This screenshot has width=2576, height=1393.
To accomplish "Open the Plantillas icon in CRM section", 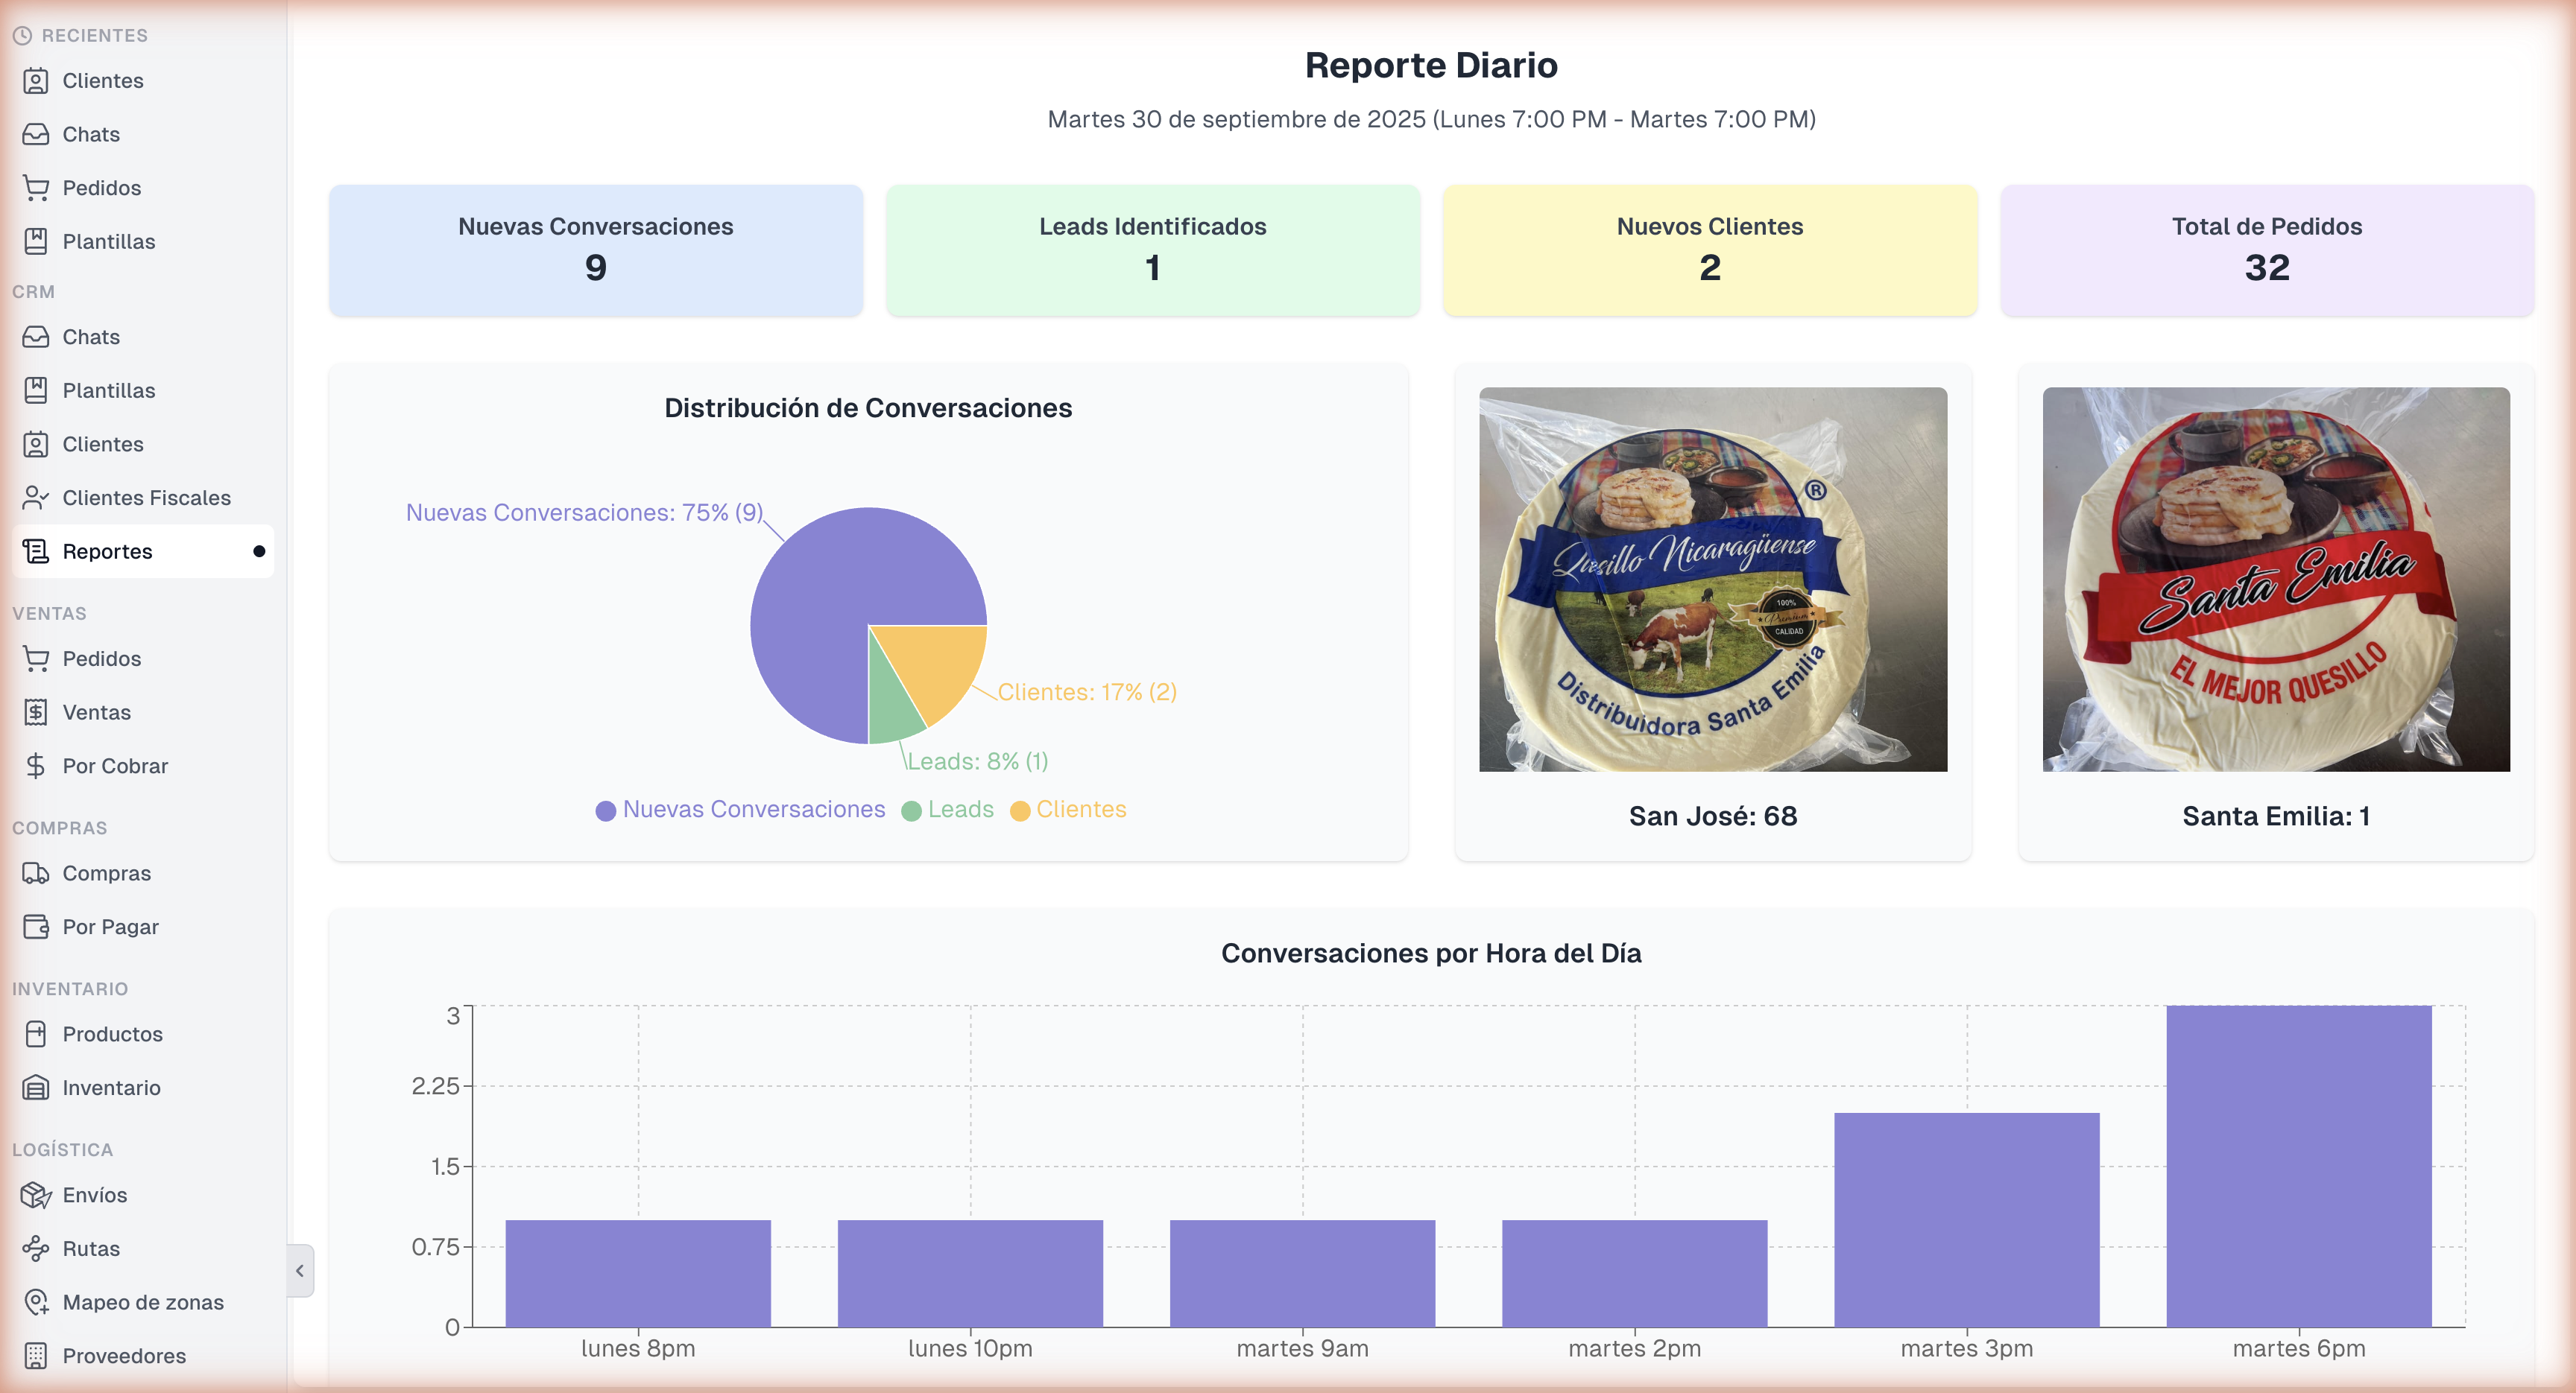I will (x=34, y=390).
